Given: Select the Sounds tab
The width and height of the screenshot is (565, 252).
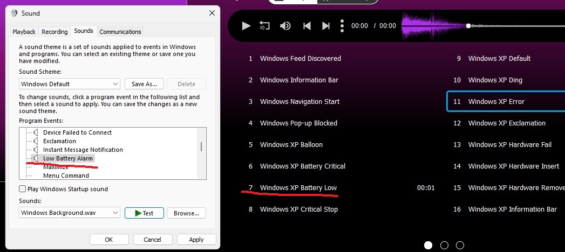Looking at the screenshot, I should click(84, 31).
